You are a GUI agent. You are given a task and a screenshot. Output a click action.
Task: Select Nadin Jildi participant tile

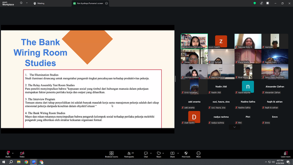click(x=221, y=87)
